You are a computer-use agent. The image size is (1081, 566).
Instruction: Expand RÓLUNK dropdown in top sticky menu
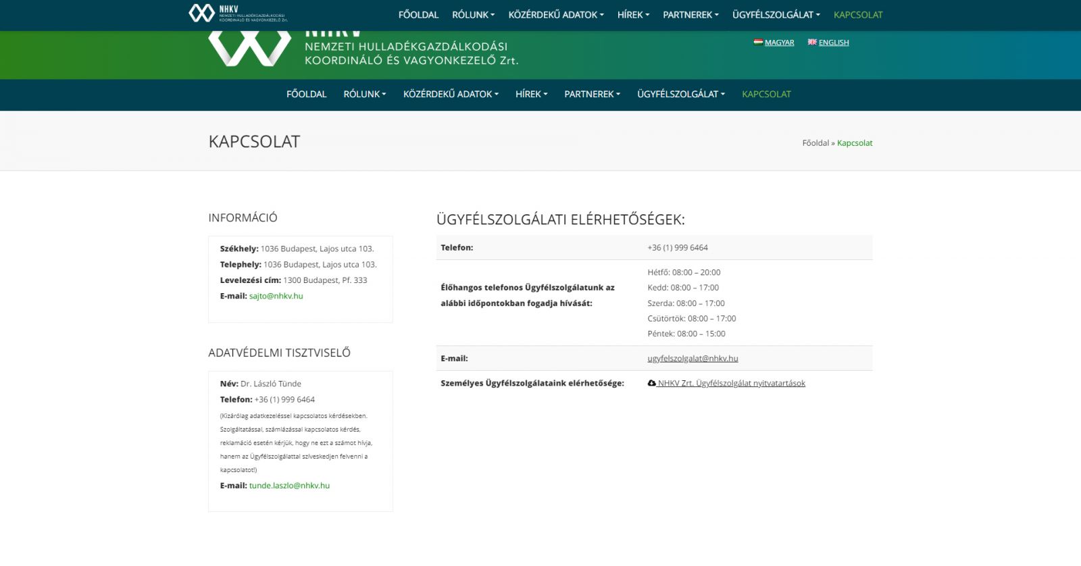coord(473,15)
